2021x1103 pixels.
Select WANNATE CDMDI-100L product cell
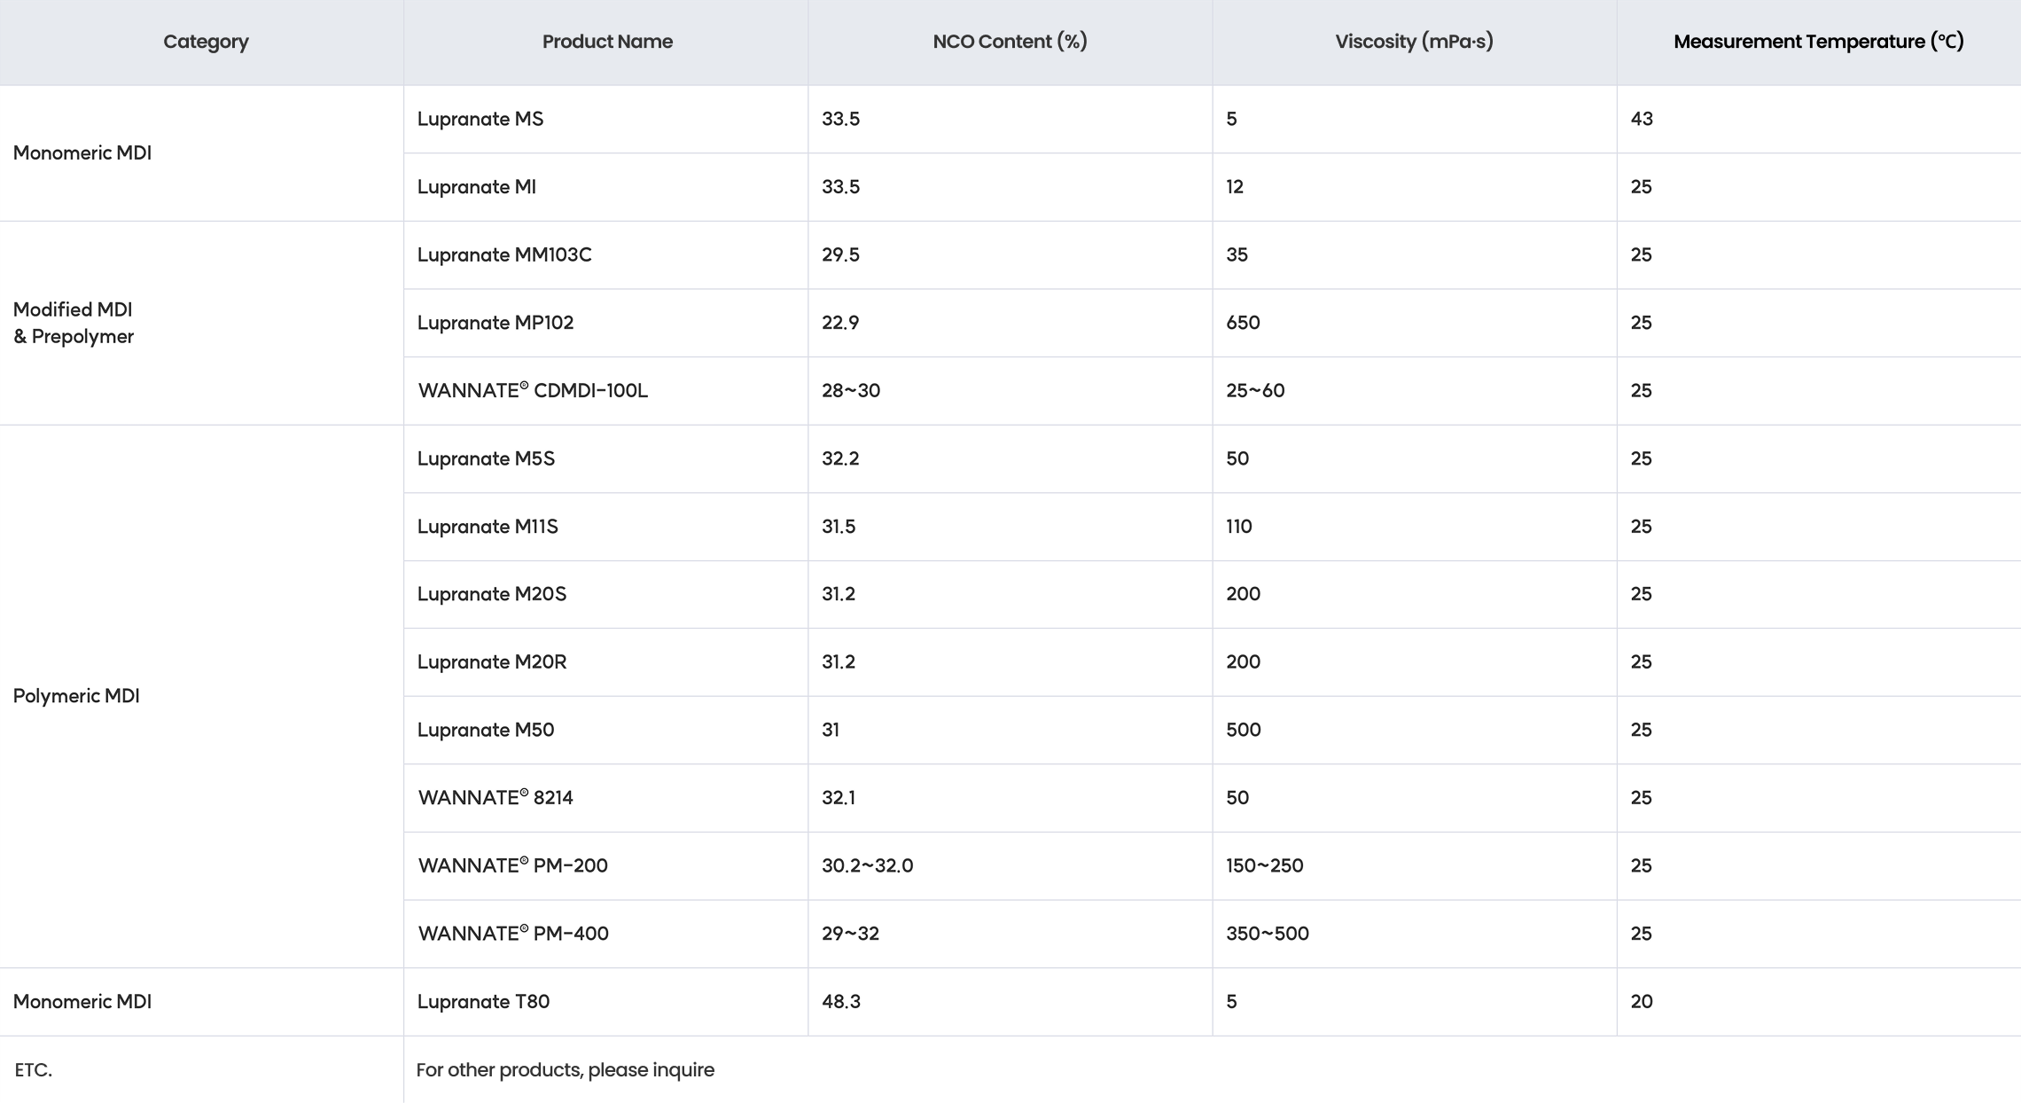533,391
